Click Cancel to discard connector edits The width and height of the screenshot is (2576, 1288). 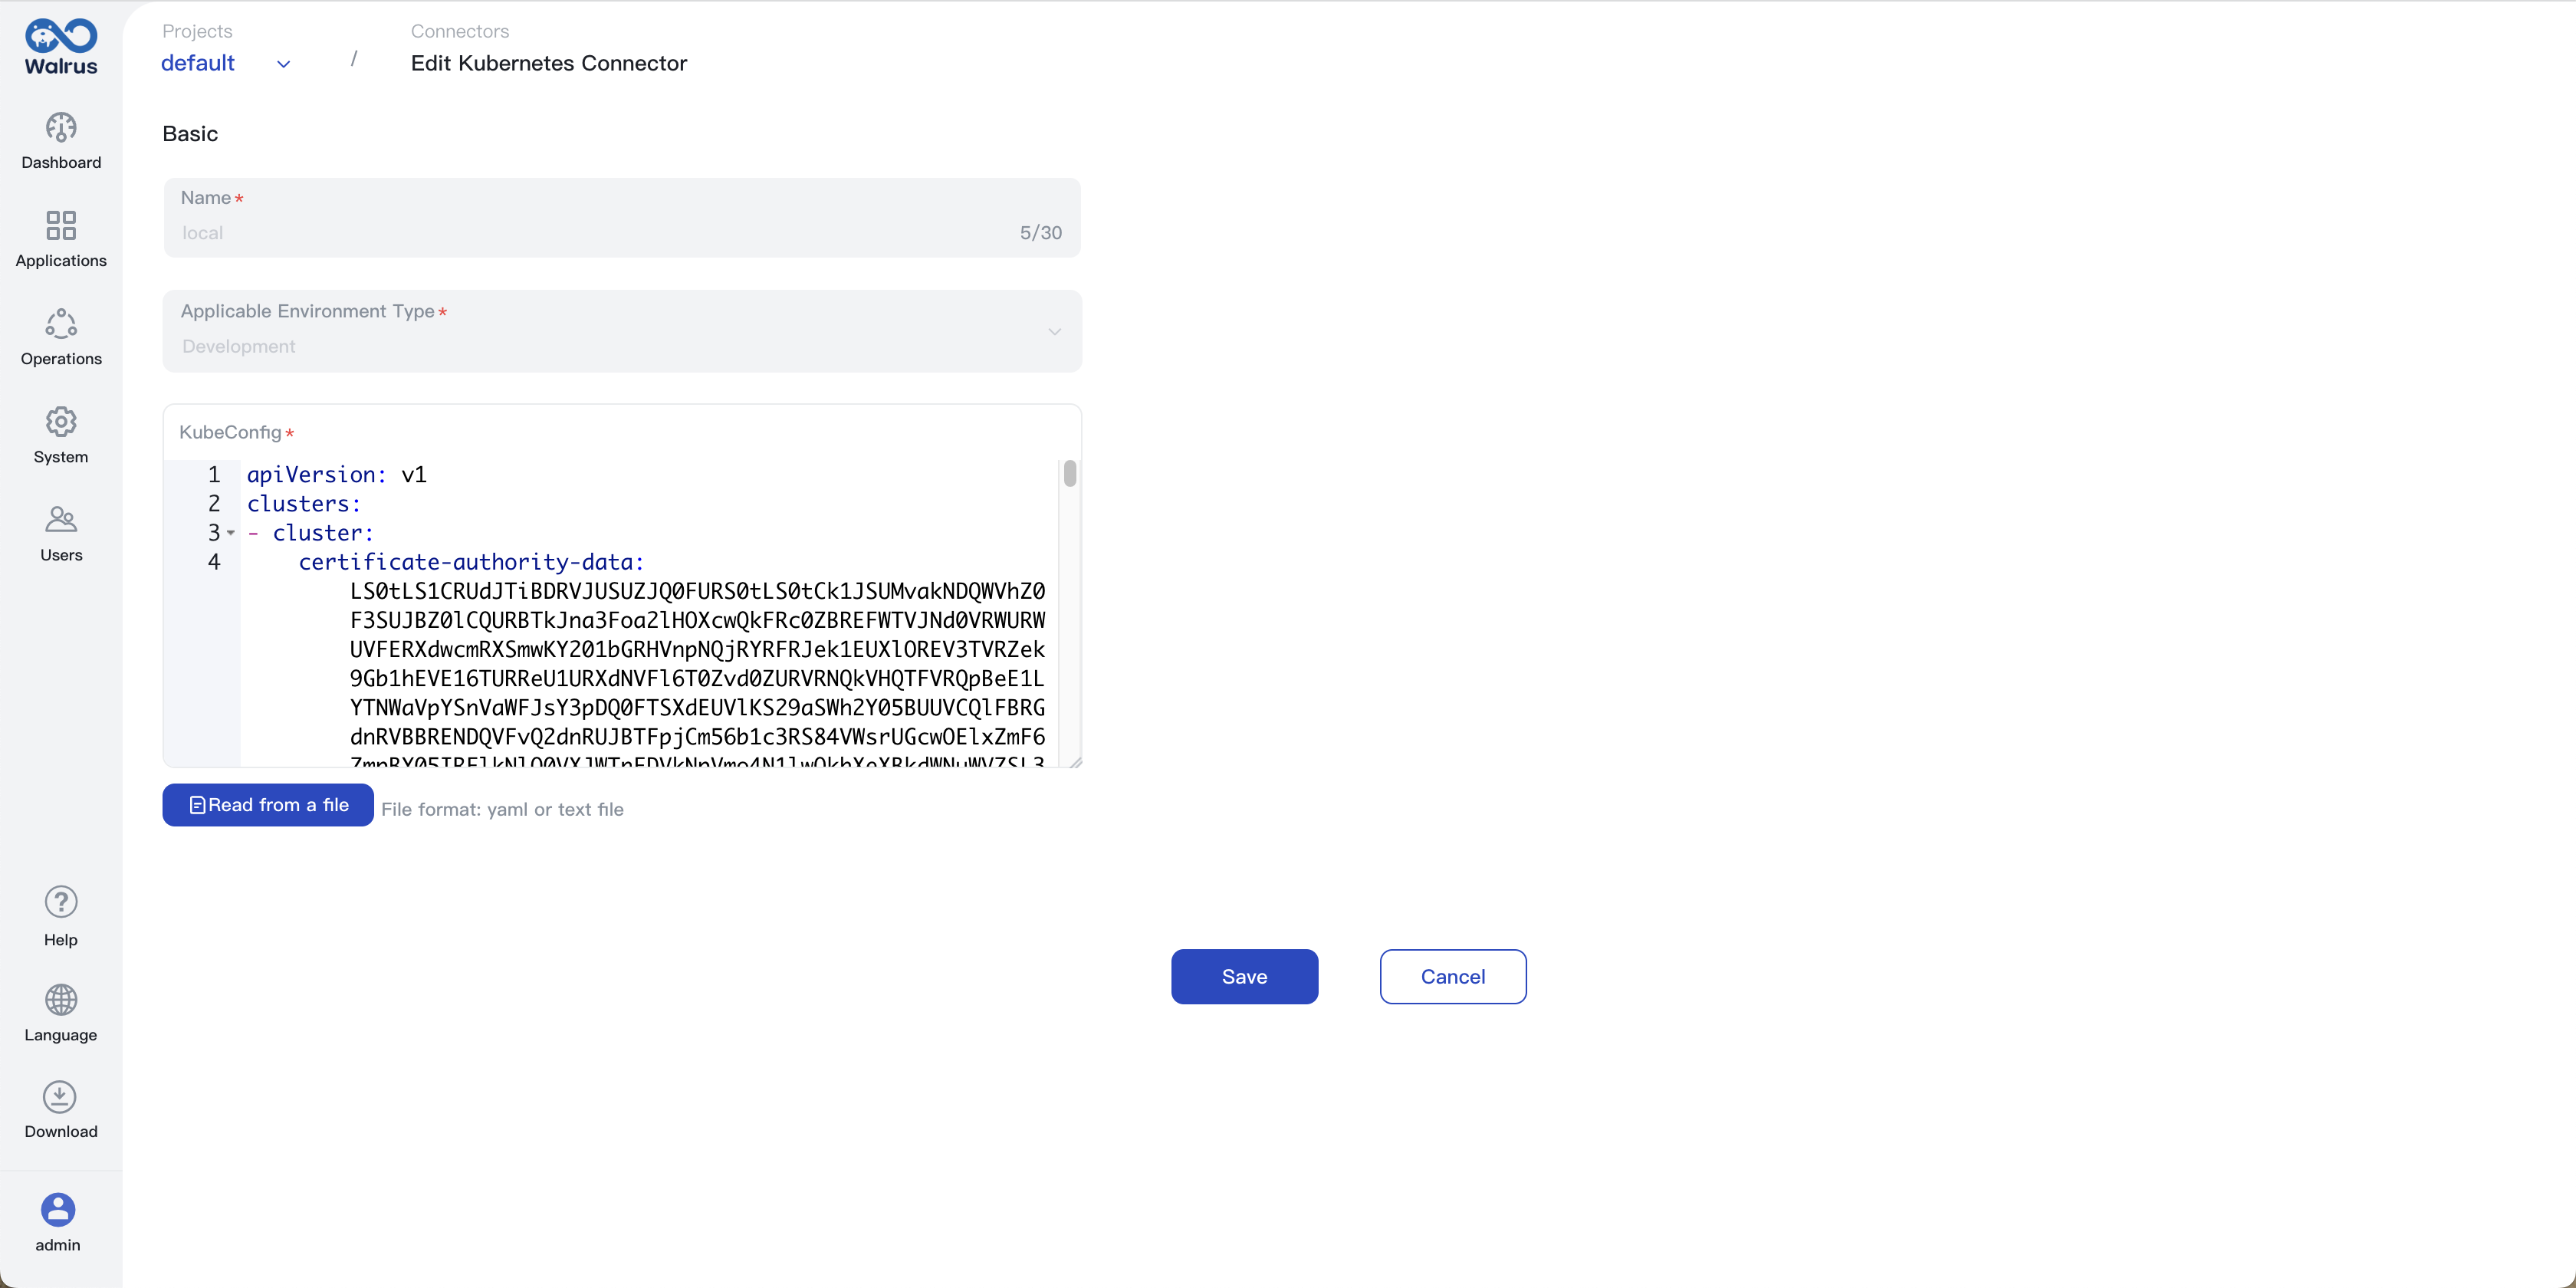[1452, 976]
